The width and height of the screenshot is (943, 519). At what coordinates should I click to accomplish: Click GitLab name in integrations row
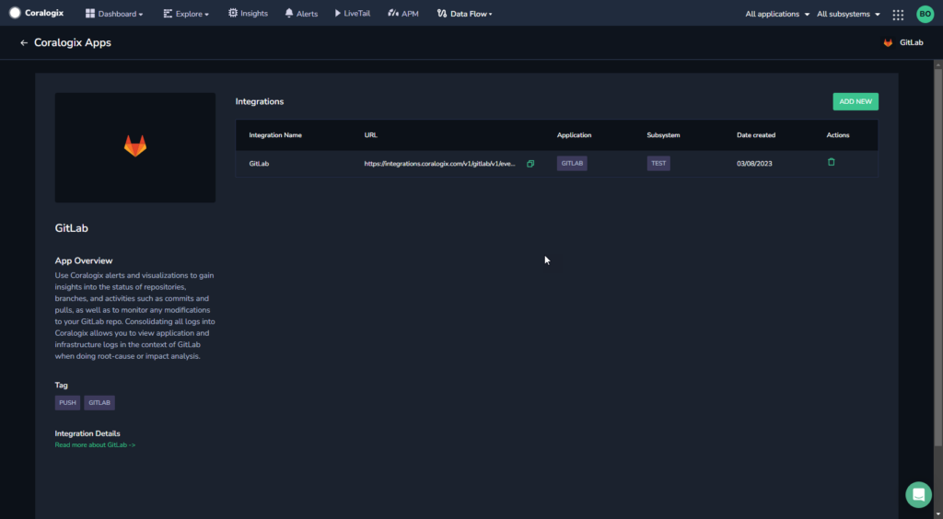[259, 164]
